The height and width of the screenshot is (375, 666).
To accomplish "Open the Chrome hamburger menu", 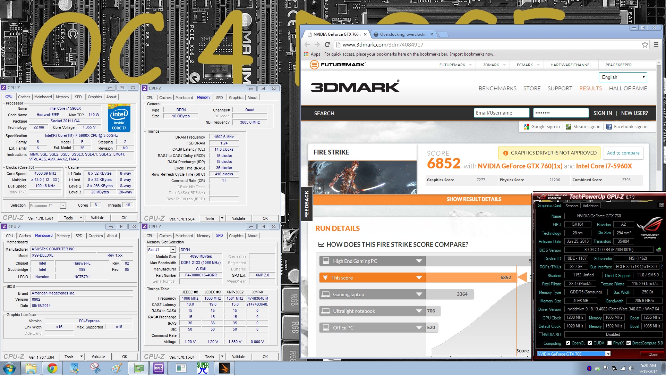I will pyautogui.click(x=656, y=44).
